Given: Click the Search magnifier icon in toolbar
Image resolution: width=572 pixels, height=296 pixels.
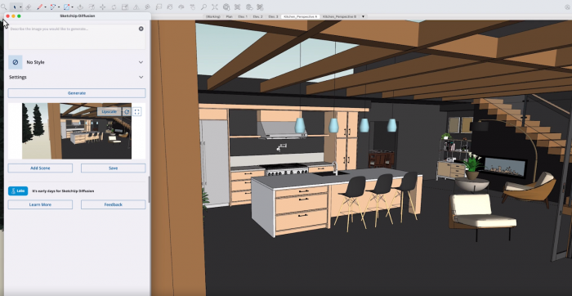Looking at the screenshot, I should (x=3, y=7).
